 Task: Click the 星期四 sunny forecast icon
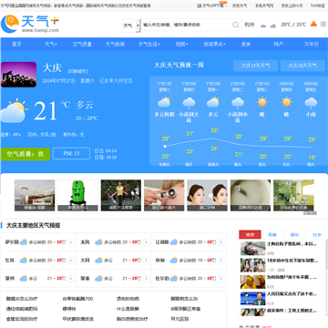(286, 102)
